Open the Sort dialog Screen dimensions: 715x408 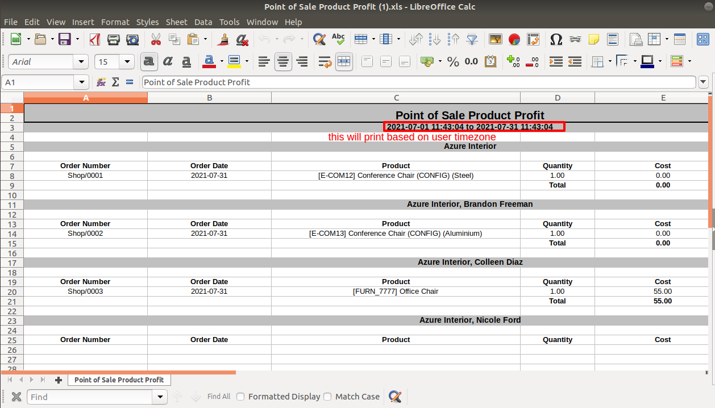pyautogui.click(x=417, y=39)
